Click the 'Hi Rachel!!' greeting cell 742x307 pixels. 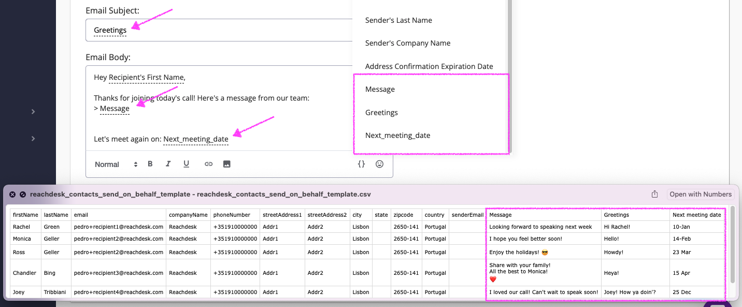[635, 227]
